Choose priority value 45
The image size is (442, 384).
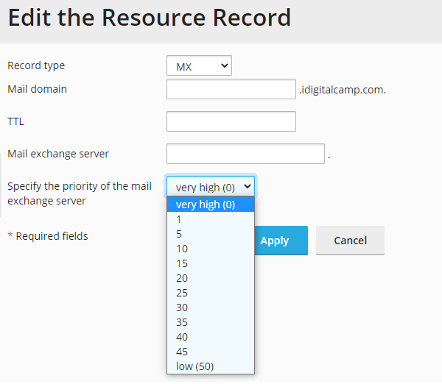coord(211,352)
